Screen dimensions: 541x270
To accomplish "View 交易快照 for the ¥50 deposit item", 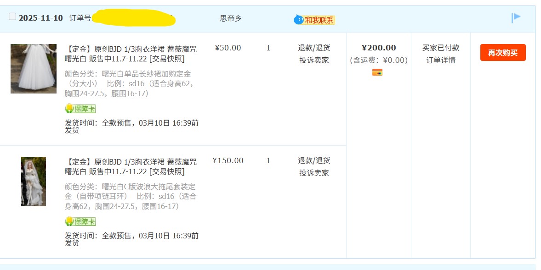I will (167, 59).
